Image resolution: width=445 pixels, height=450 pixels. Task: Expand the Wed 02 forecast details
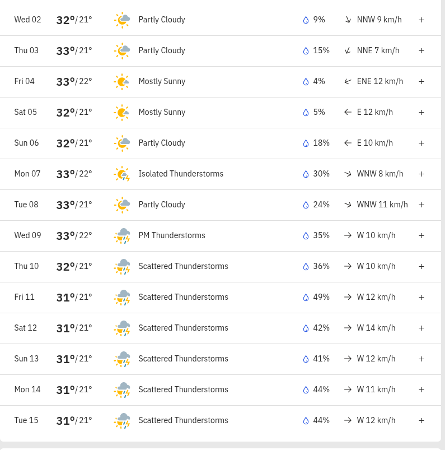421,20
